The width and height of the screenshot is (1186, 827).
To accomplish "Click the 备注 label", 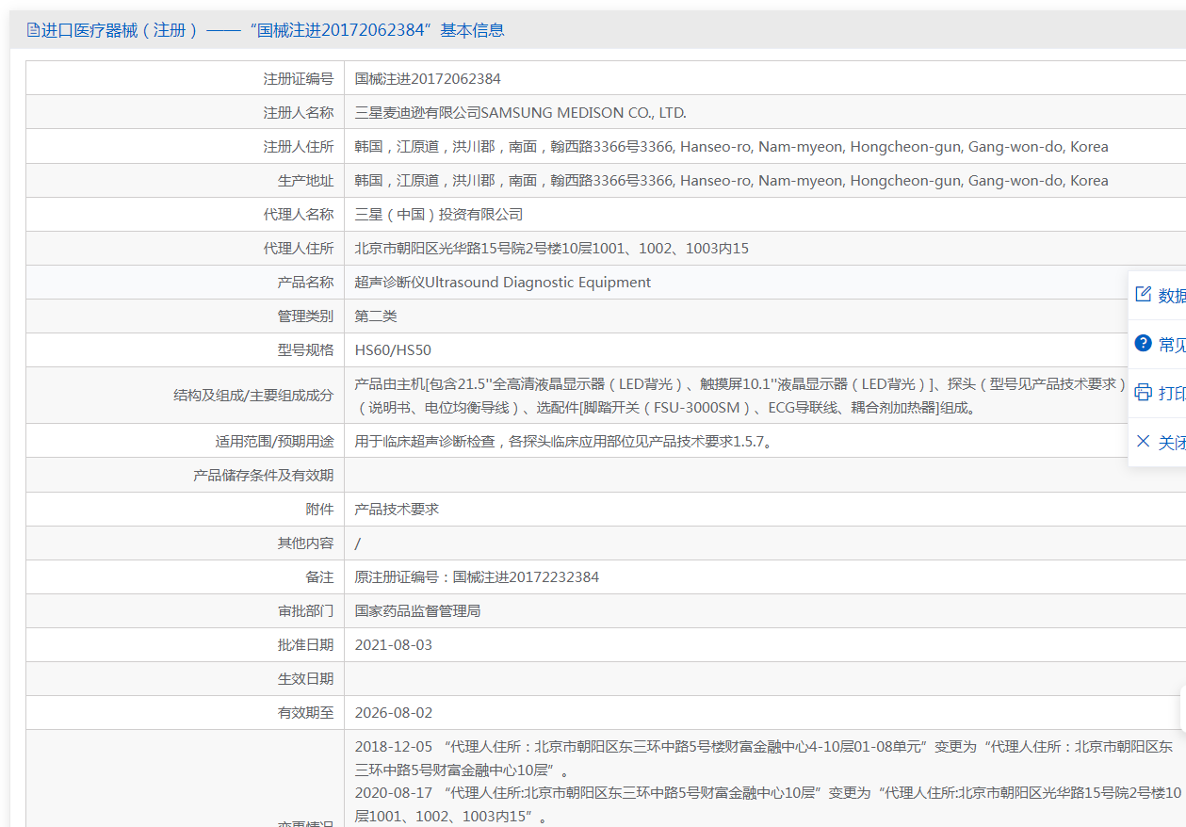I will click(x=319, y=577).
